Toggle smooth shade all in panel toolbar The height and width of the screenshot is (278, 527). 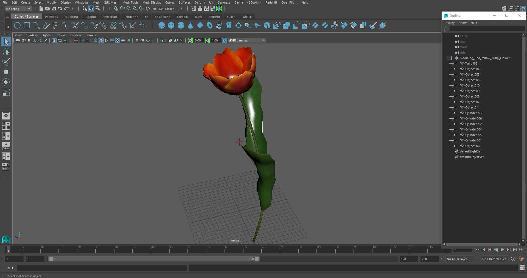pyautogui.click(x=101, y=40)
